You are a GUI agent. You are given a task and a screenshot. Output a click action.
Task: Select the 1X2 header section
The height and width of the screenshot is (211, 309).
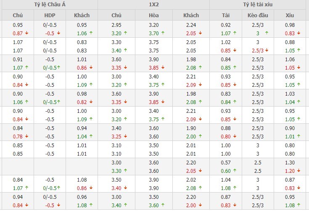153,5
